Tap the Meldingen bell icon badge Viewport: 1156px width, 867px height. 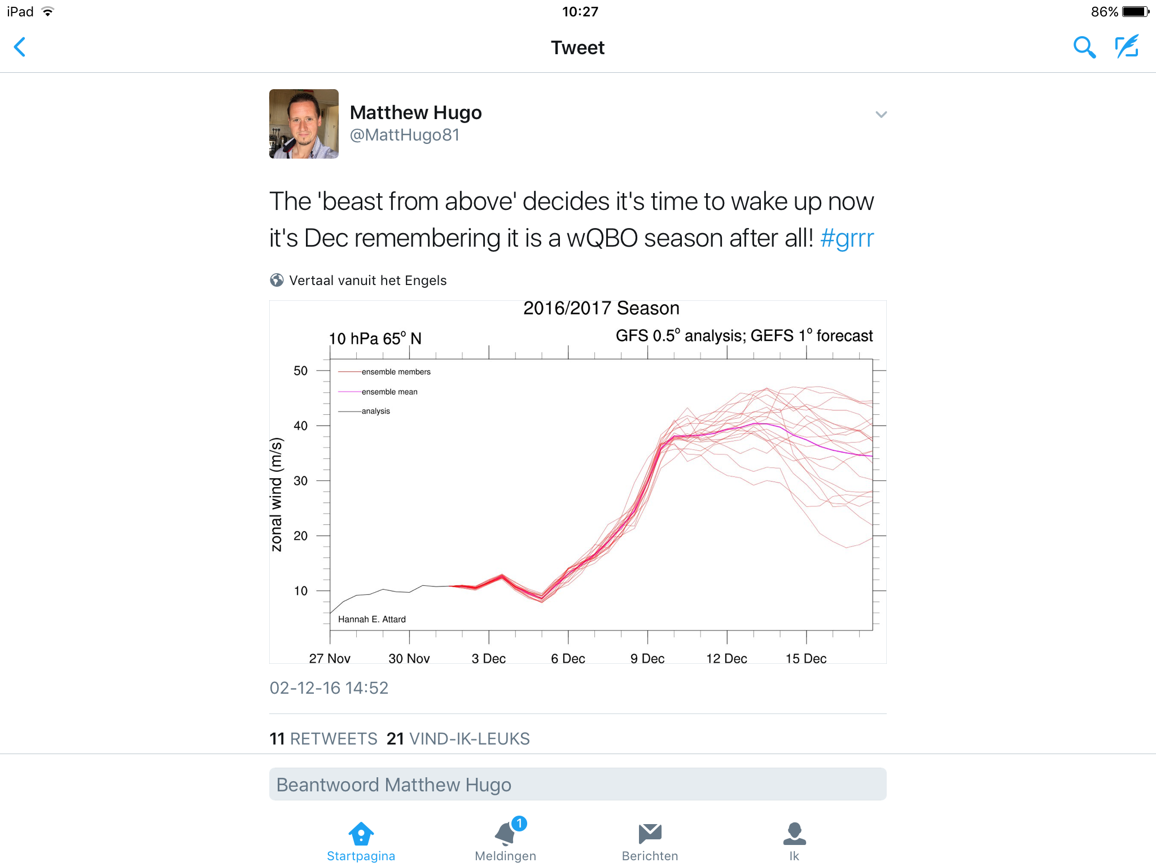point(519,824)
